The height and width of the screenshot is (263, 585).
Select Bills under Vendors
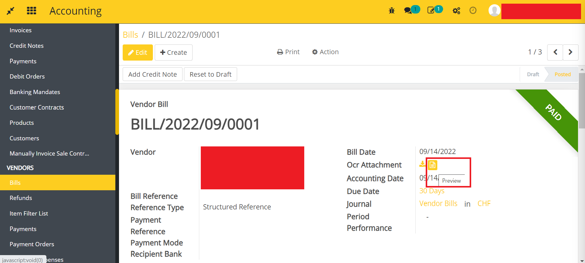coord(58,183)
